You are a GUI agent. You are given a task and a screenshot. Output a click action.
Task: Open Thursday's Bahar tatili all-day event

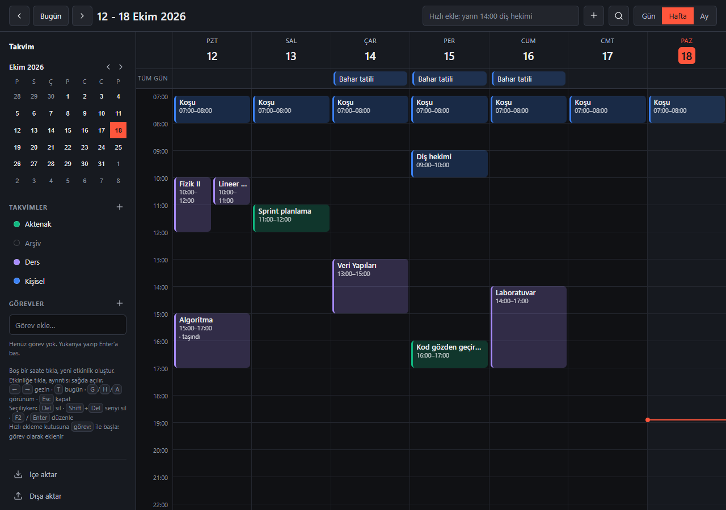point(450,79)
